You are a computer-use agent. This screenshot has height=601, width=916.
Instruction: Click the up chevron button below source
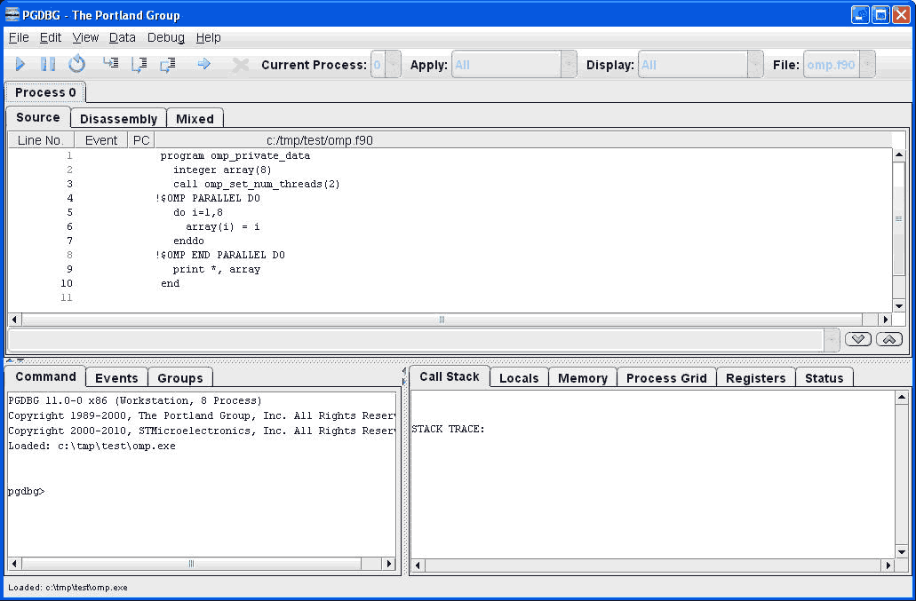[x=889, y=340]
